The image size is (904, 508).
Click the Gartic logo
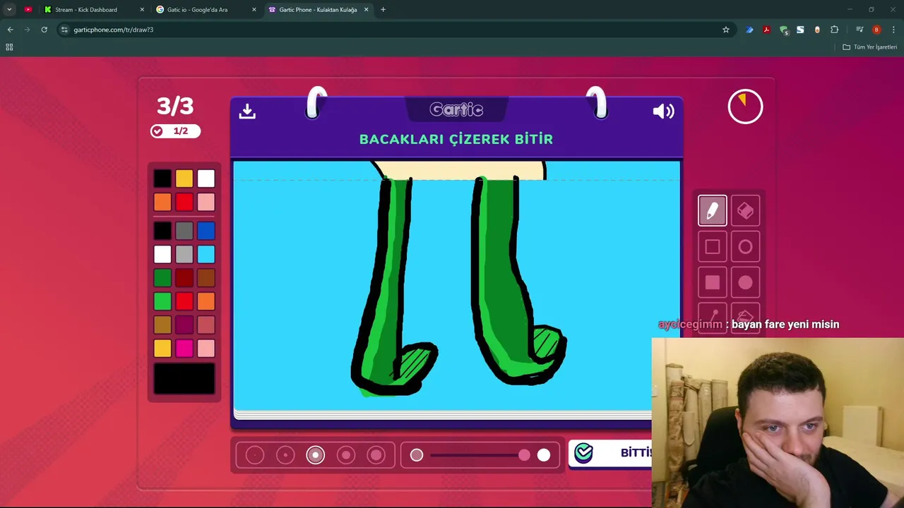456,110
